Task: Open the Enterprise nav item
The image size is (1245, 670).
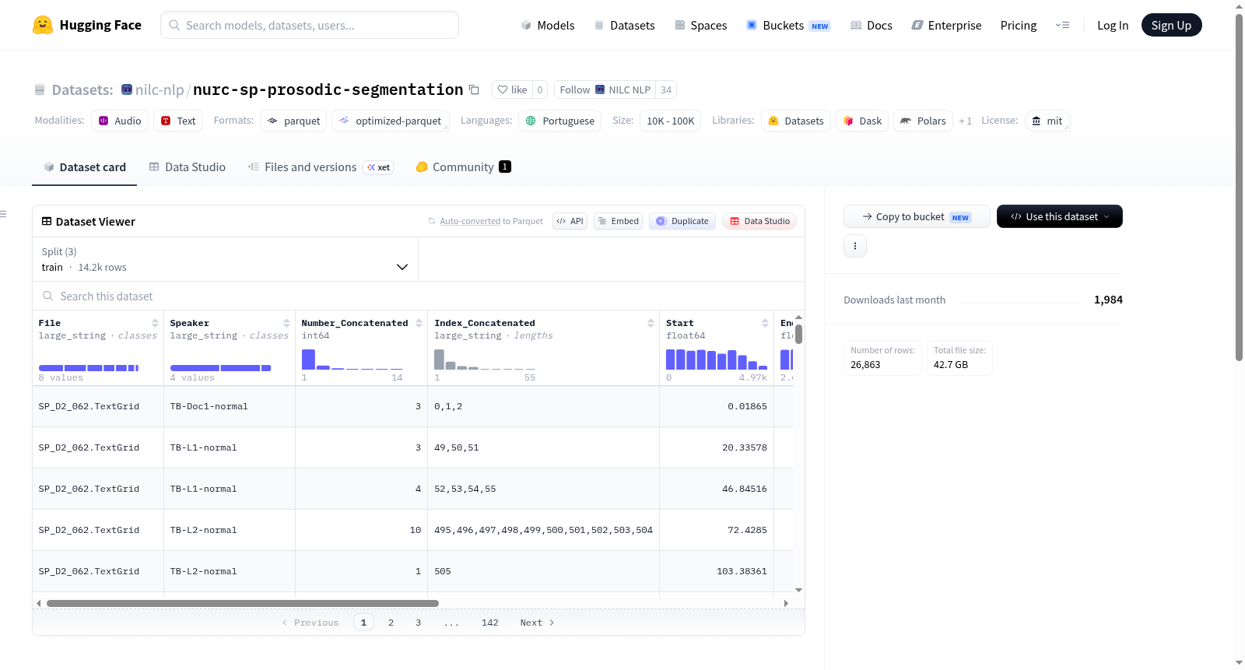Action: click(946, 25)
